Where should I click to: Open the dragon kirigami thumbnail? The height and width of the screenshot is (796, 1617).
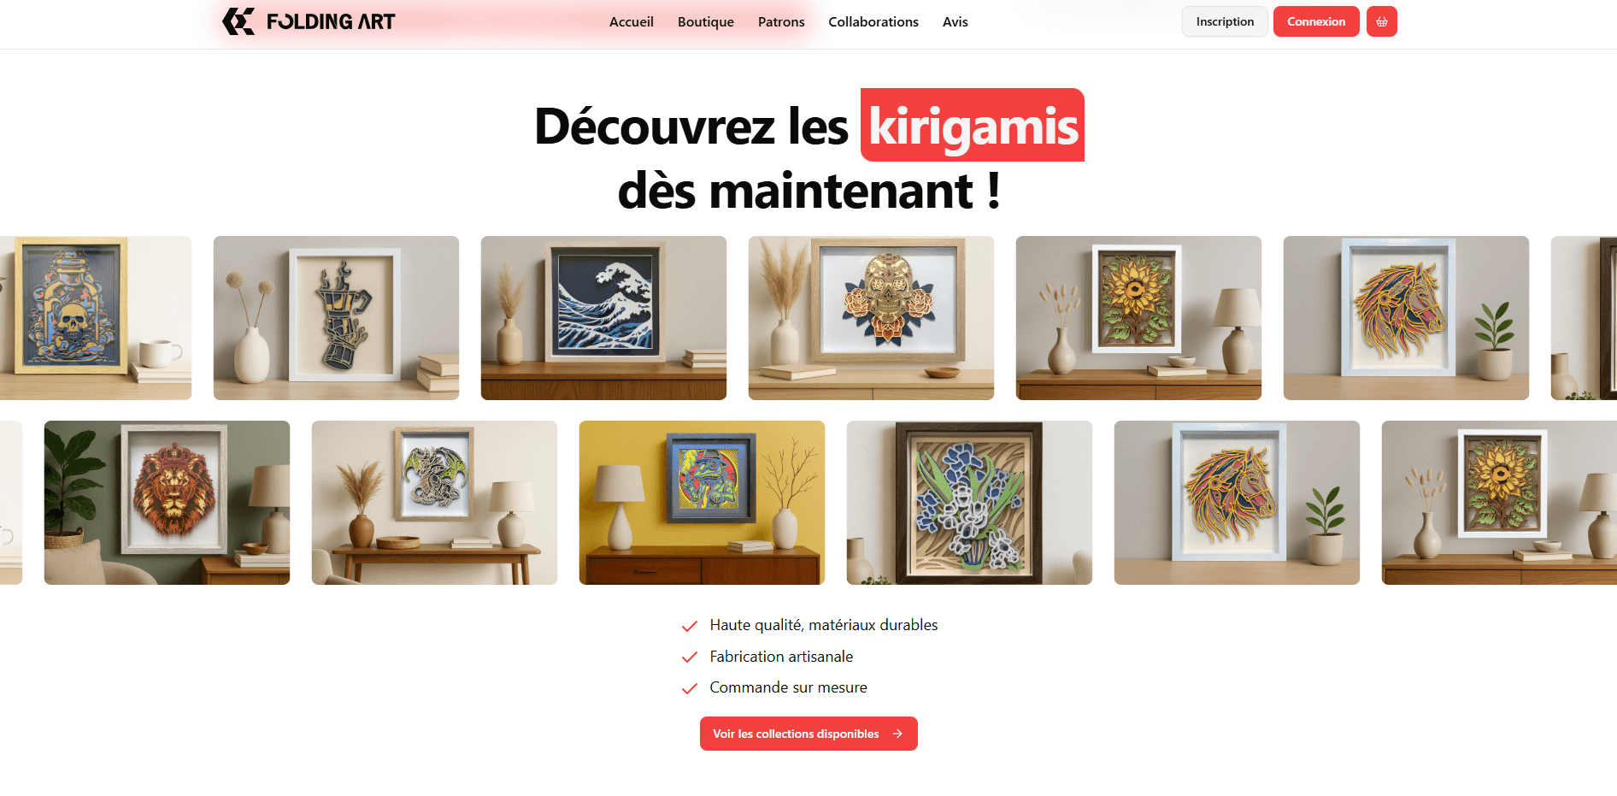(434, 503)
